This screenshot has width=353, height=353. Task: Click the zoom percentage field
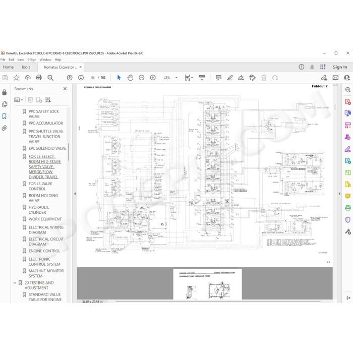point(167,78)
